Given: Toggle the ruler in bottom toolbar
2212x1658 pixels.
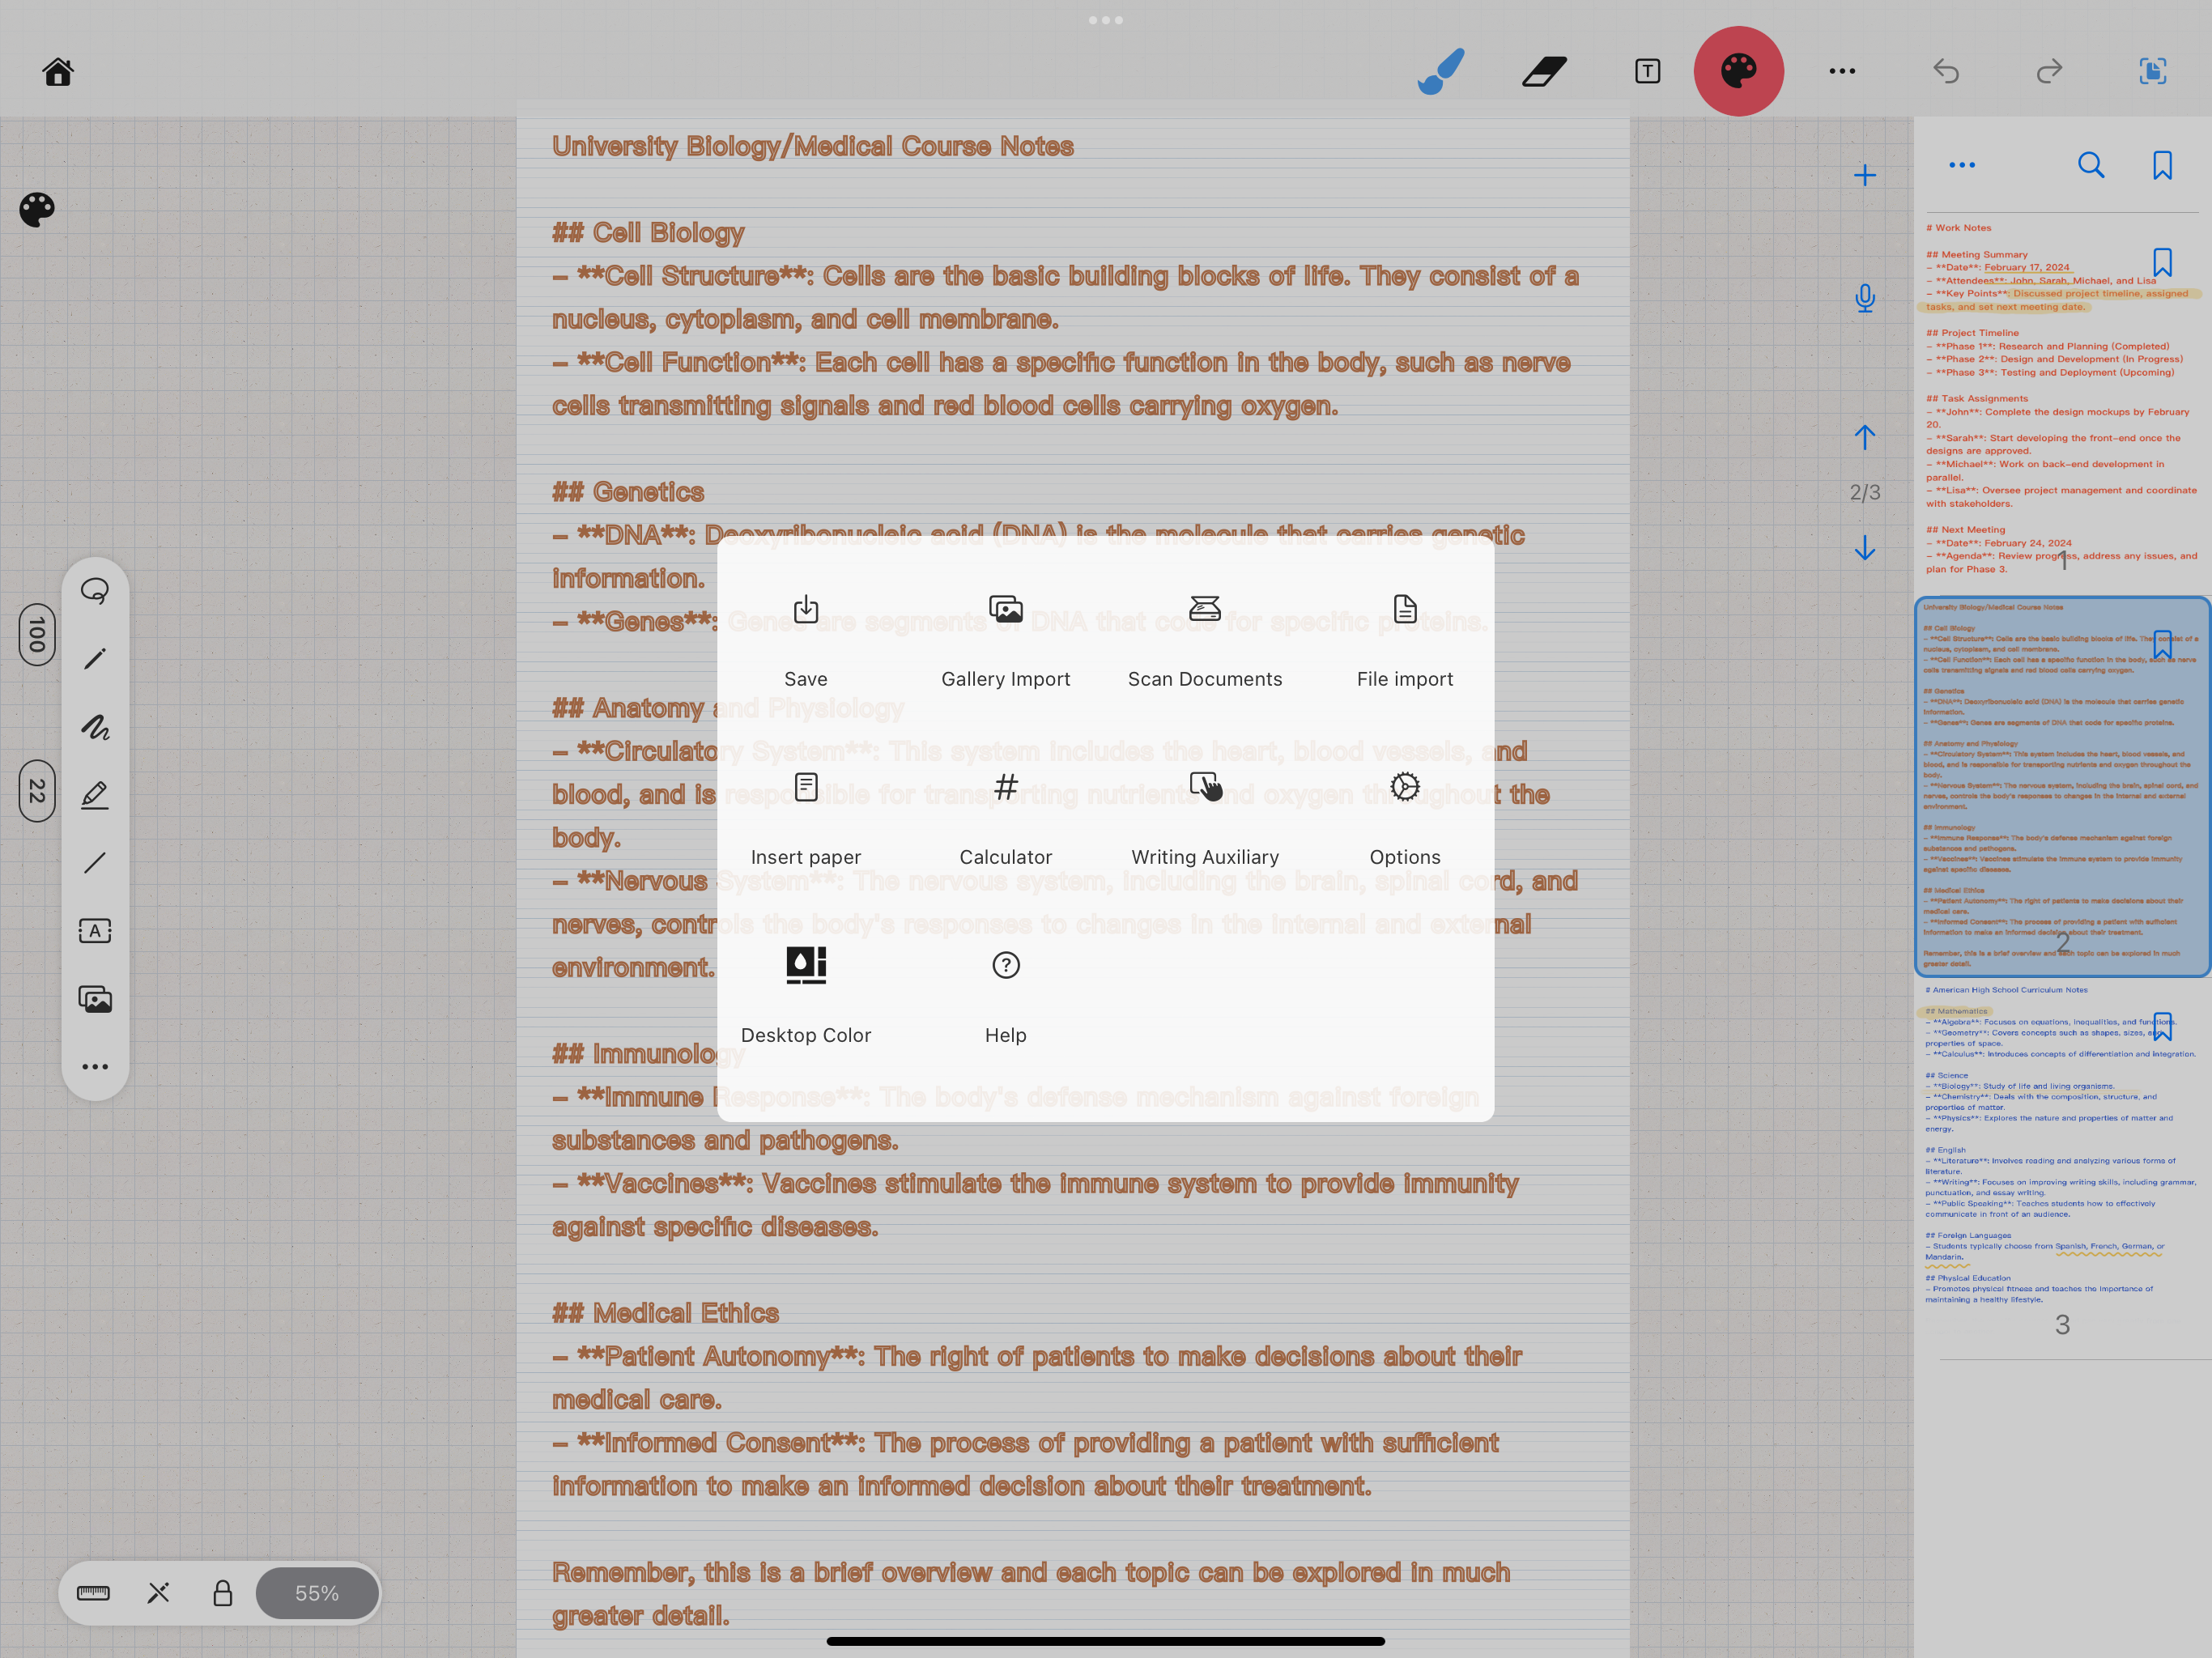Looking at the screenshot, I should pos(93,1592).
